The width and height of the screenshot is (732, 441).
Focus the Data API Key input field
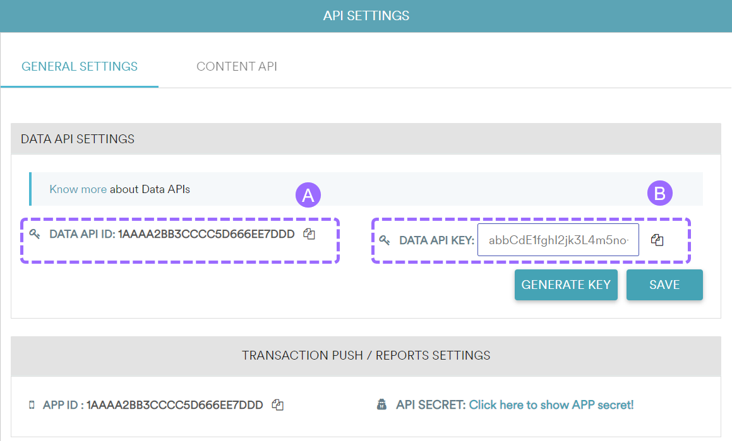point(558,240)
